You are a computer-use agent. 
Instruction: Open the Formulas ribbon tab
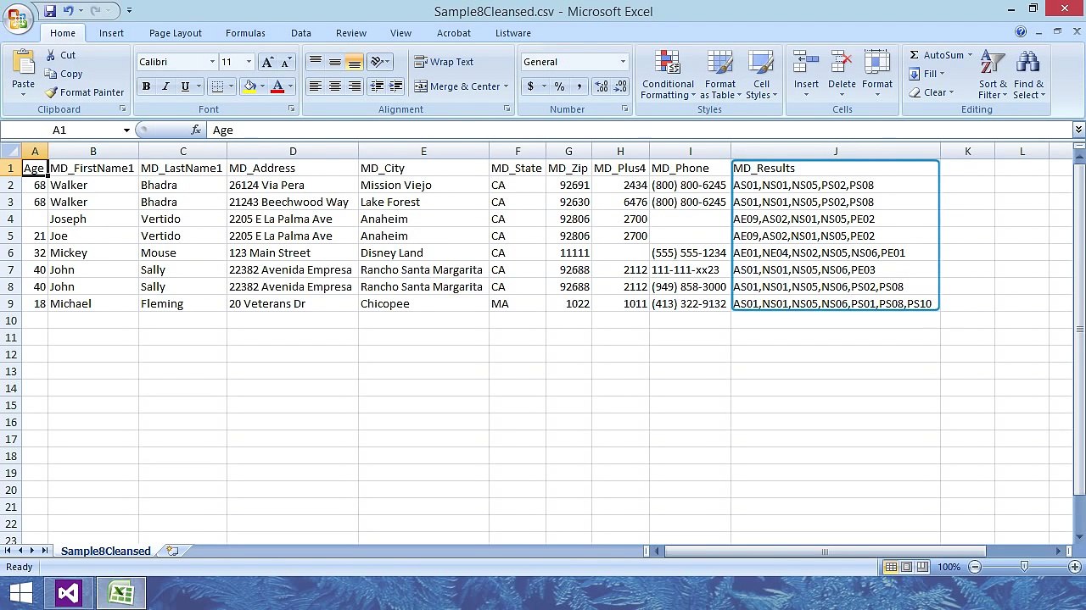[245, 33]
